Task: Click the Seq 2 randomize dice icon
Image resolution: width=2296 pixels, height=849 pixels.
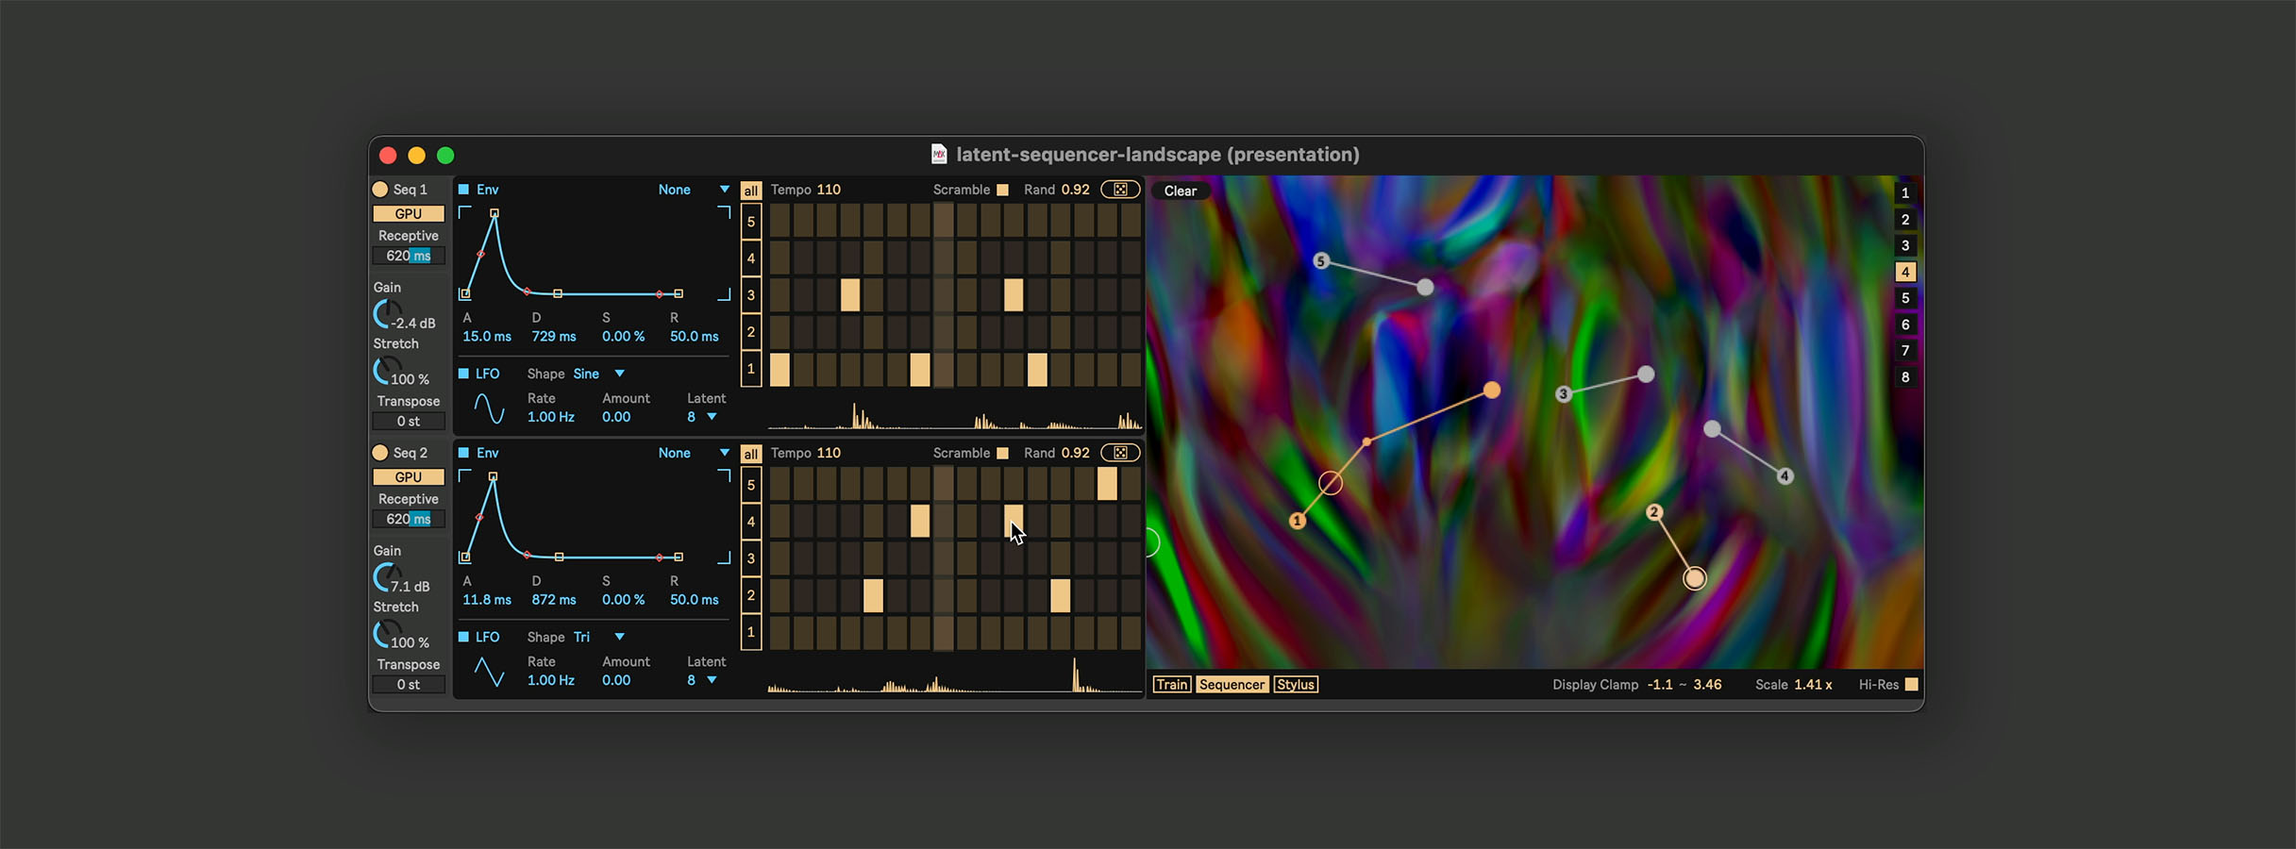Action: coord(1120,453)
